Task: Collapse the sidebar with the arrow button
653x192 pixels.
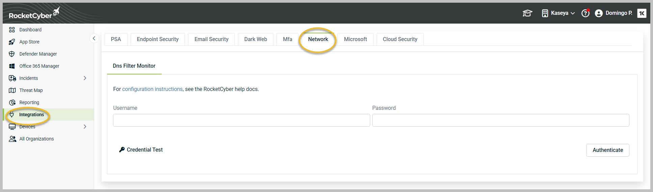Action: (x=94, y=38)
